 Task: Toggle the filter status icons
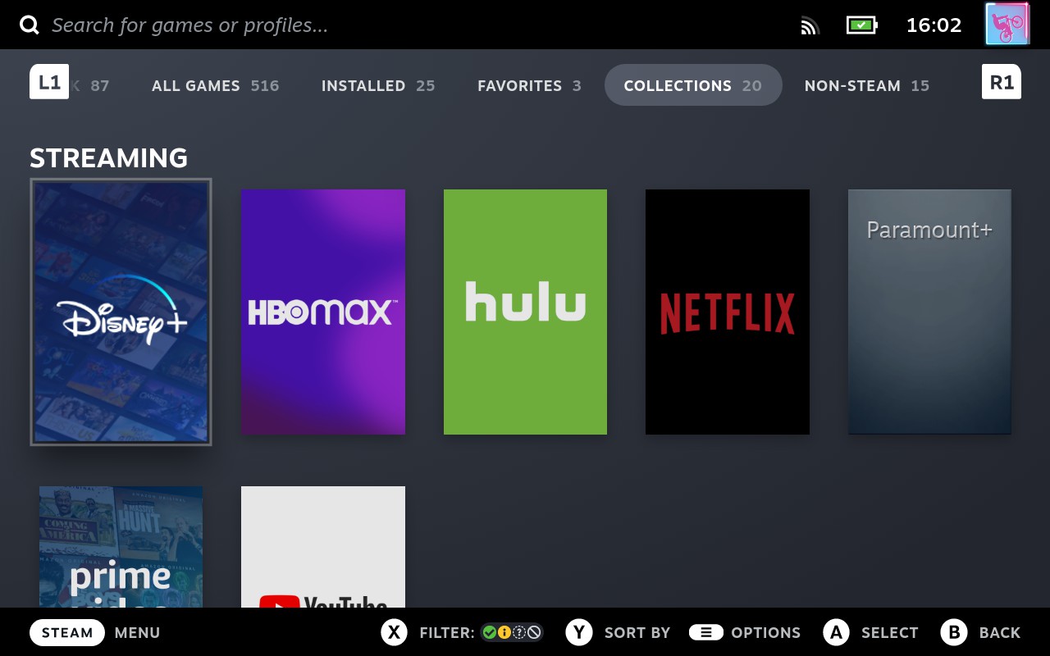(x=511, y=632)
